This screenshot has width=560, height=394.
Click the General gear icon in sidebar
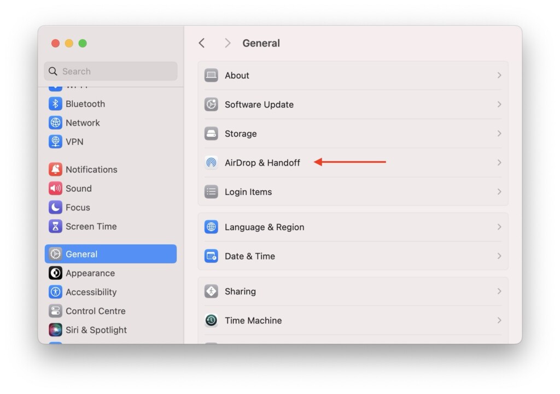55,254
